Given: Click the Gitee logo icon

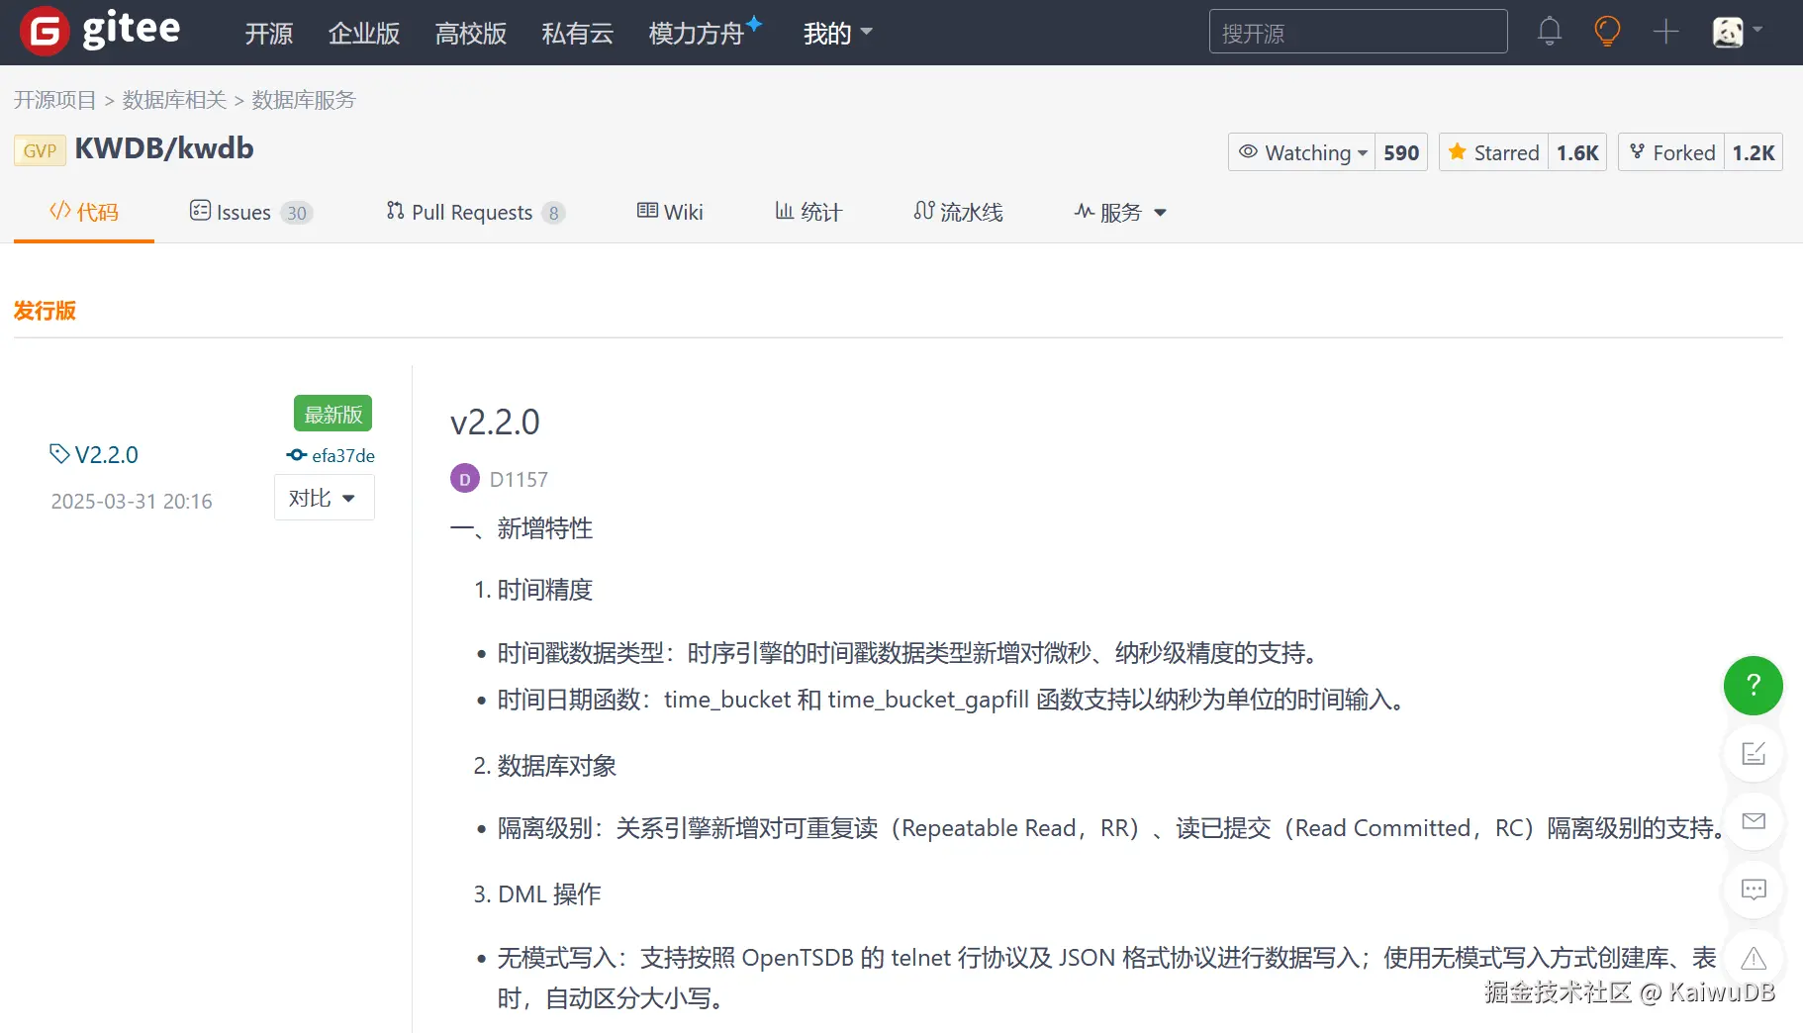Looking at the screenshot, I should tap(45, 32).
